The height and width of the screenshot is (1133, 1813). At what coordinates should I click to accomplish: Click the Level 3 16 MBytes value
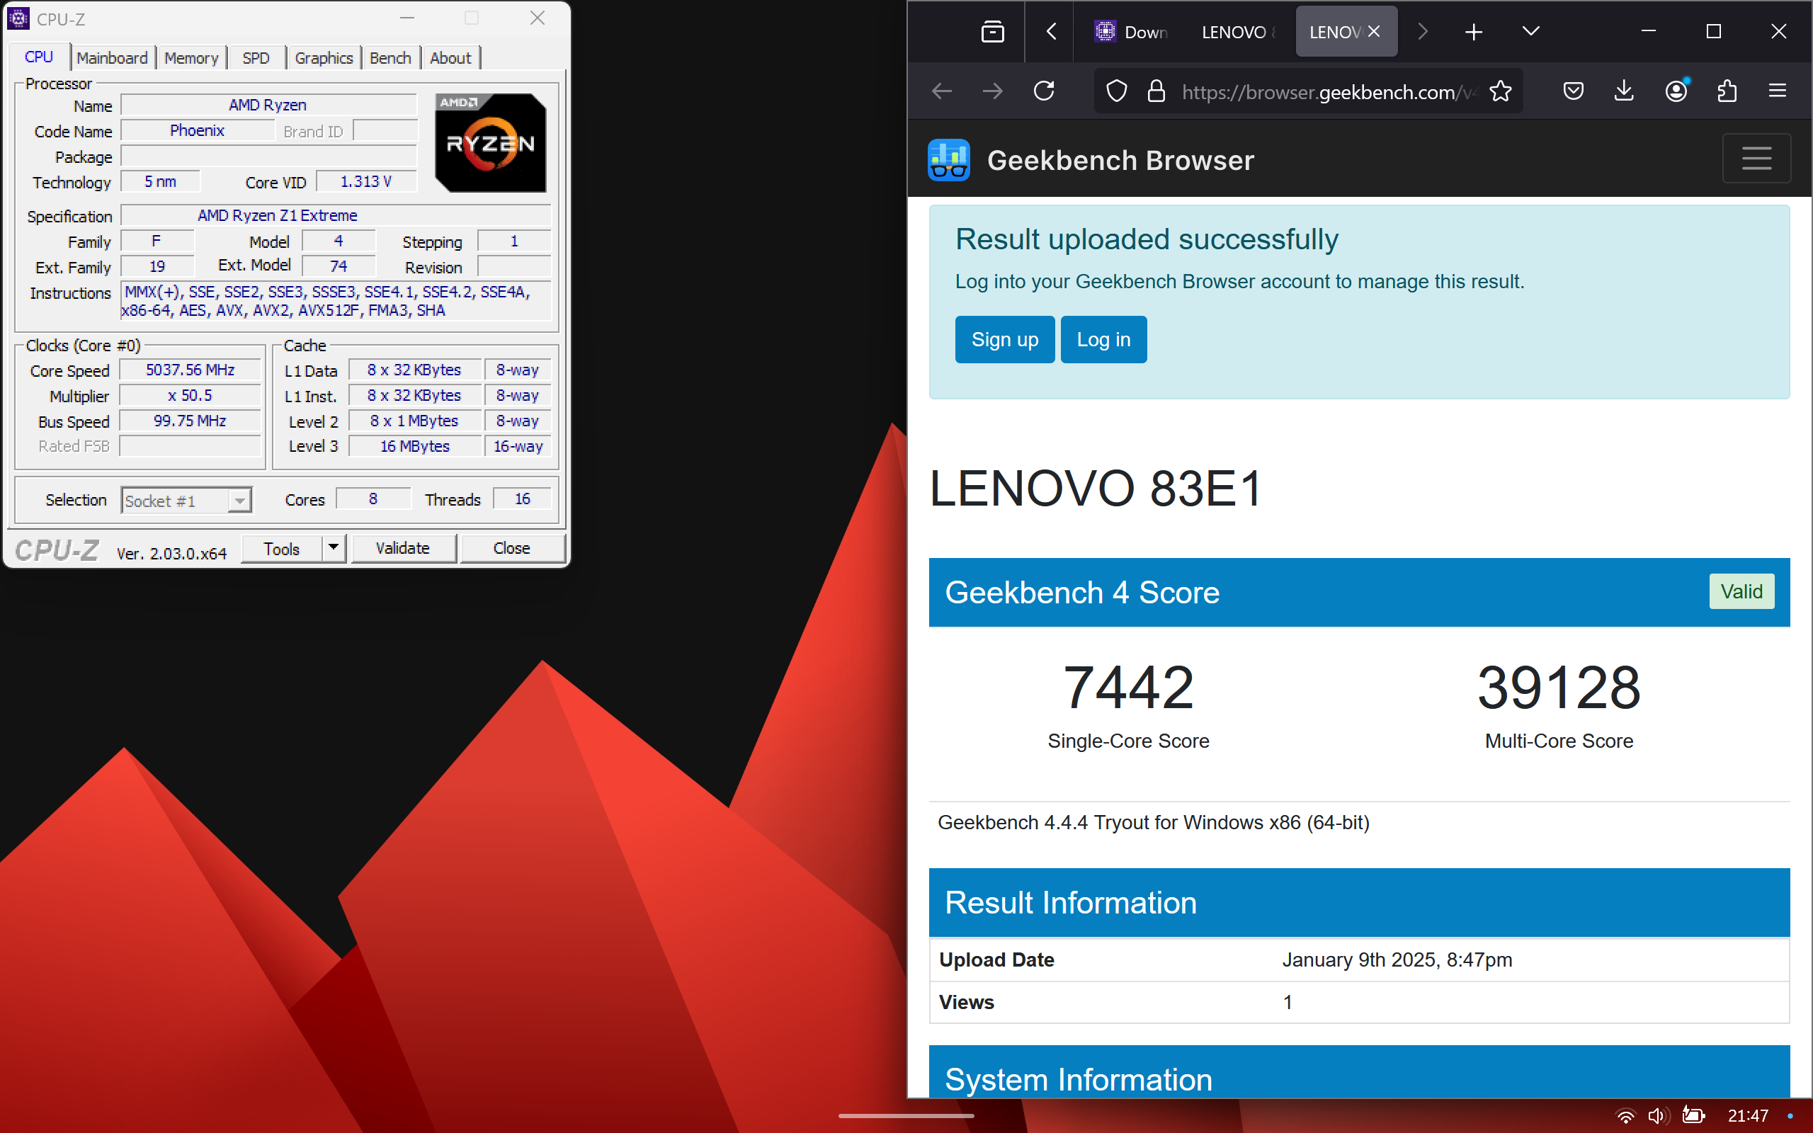pyautogui.click(x=415, y=447)
